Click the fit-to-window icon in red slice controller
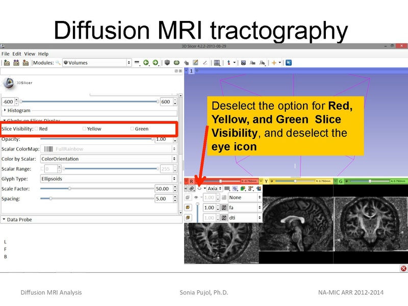The height and width of the screenshot is (306, 408). [x=259, y=188]
